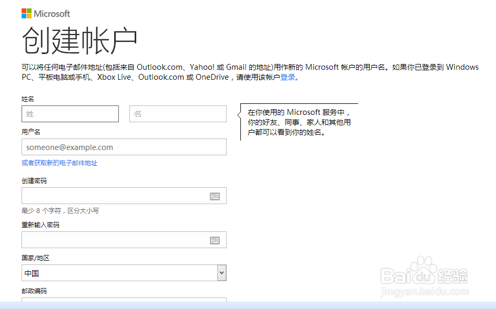Screen dimensions: 496x309
Task: Click the someone@example.com username field
Action: [x=124, y=147]
